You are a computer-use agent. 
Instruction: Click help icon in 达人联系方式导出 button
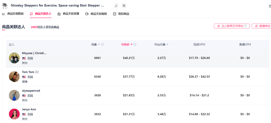coord(245,26)
